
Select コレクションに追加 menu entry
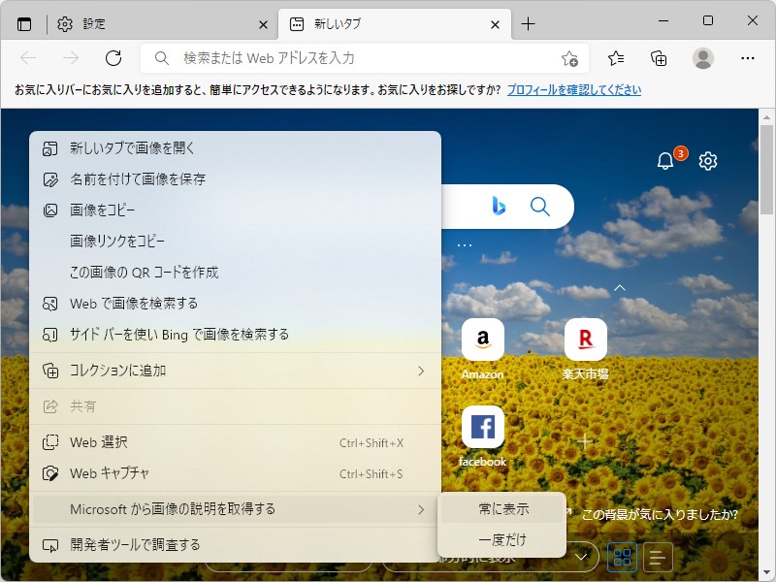coord(236,371)
